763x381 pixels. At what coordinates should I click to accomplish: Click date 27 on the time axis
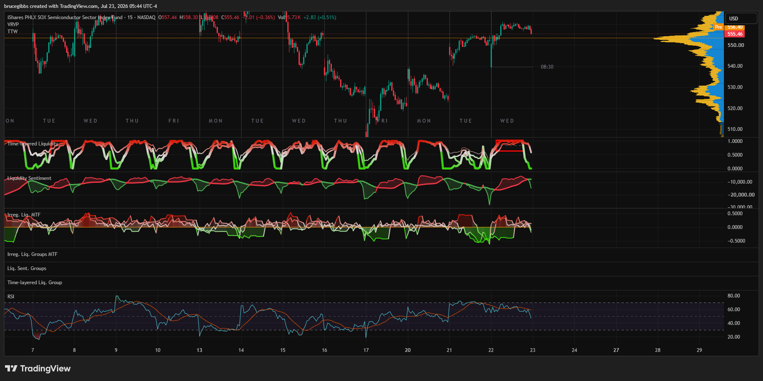point(616,350)
